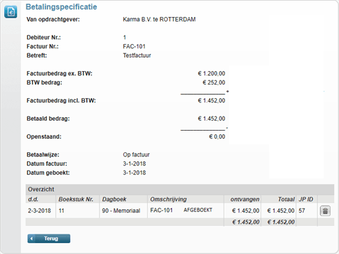The height and width of the screenshot is (254, 339).
Task: Select the date 2-3-2018 in overview row
Action: point(39,211)
